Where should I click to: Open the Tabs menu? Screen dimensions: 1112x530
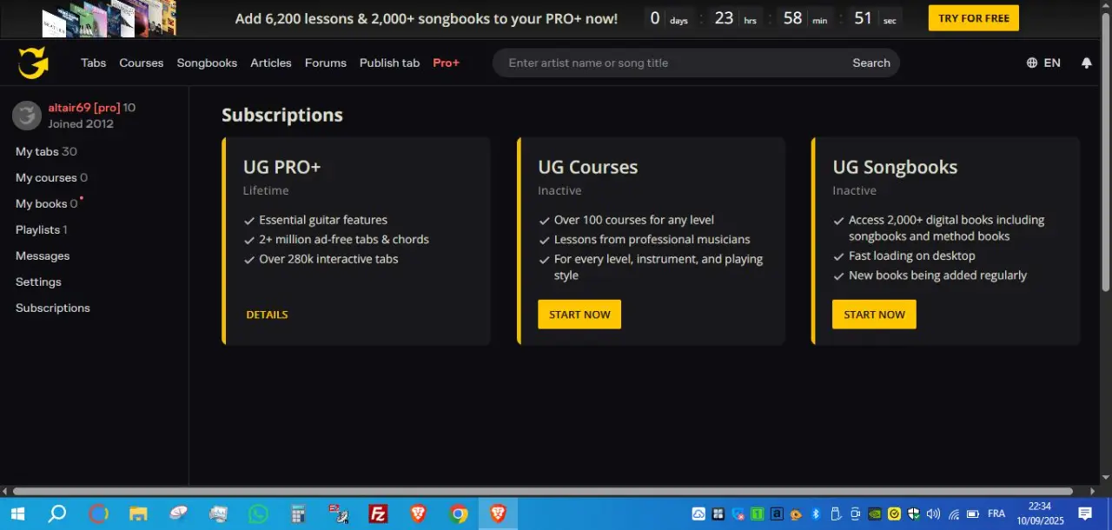pyautogui.click(x=94, y=63)
